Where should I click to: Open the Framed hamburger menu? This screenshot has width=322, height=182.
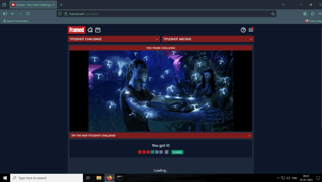point(251,30)
